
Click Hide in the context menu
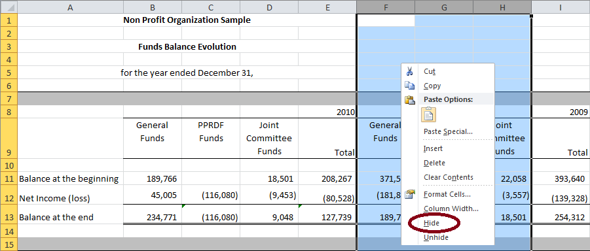432,223
